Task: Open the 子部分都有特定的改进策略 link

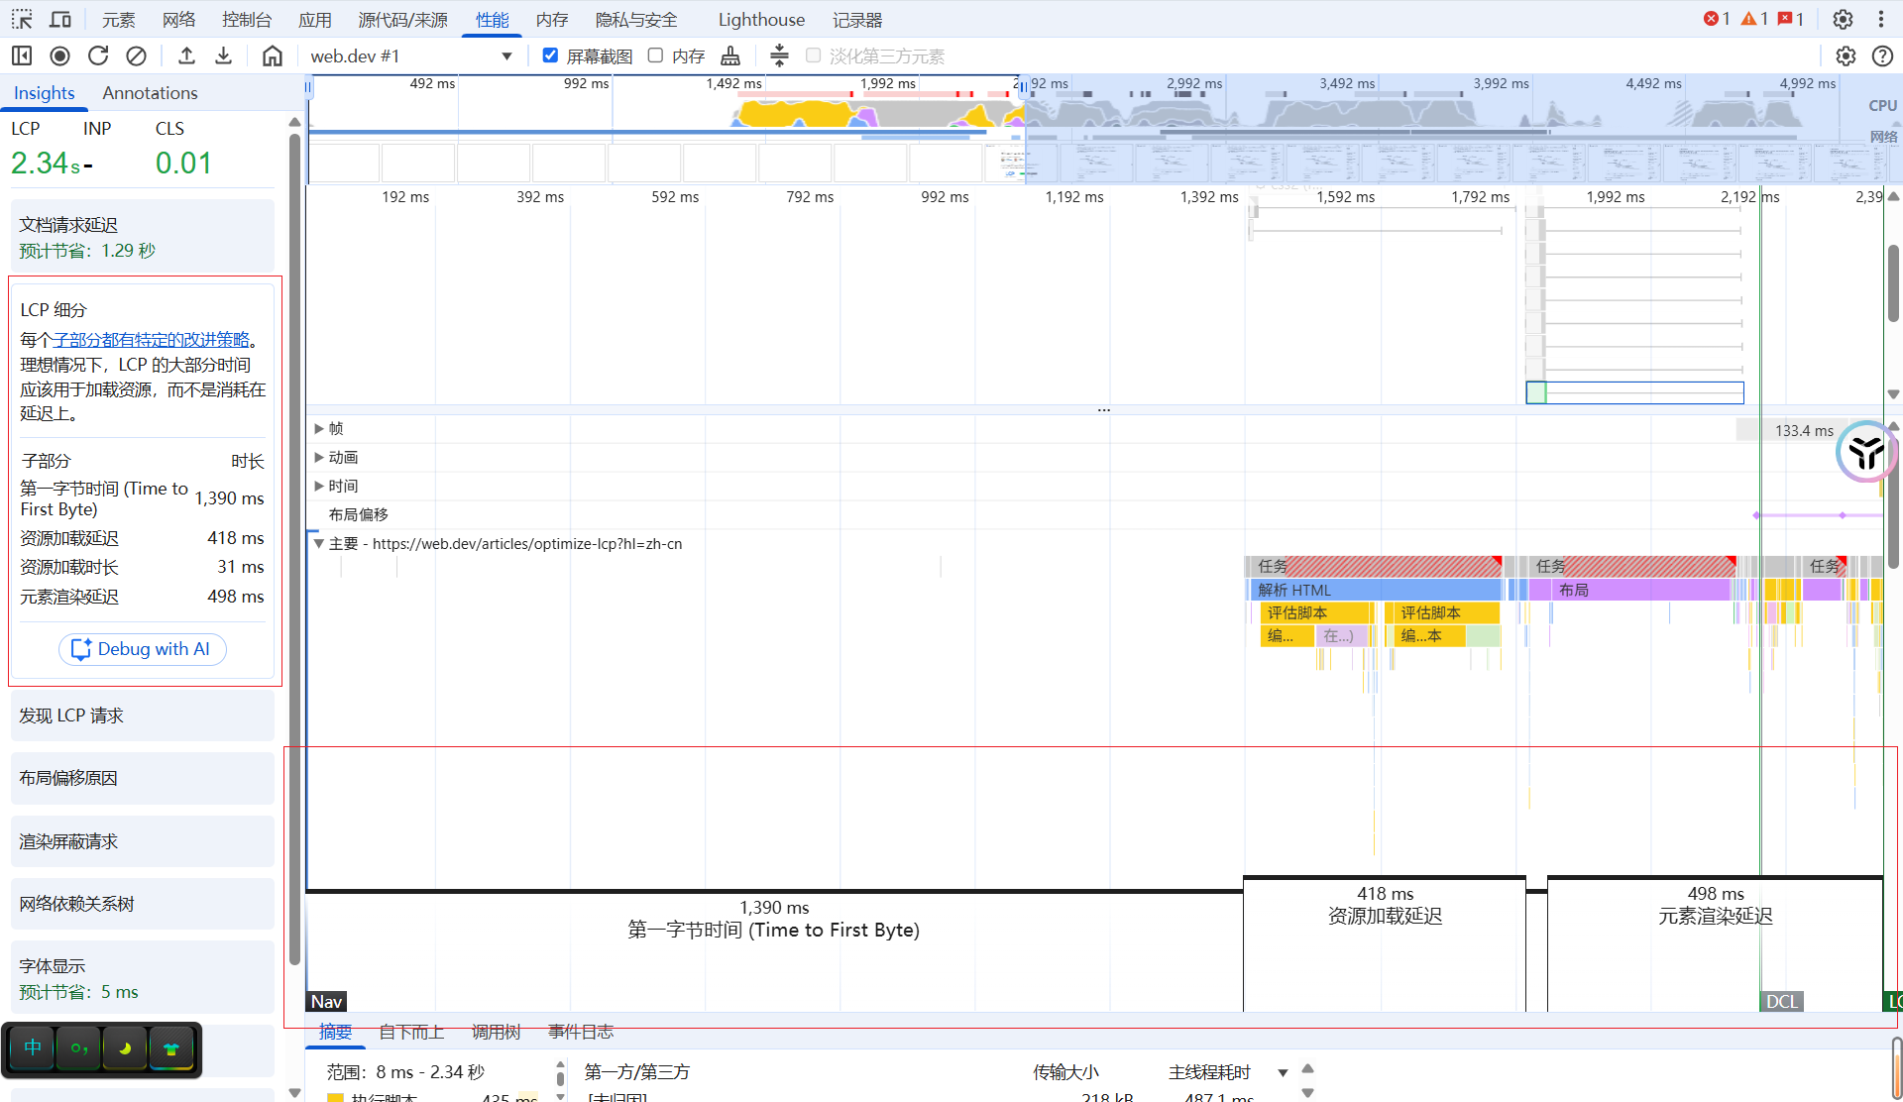Action: pos(151,340)
